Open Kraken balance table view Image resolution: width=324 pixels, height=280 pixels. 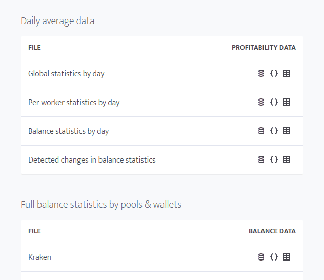click(287, 257)
